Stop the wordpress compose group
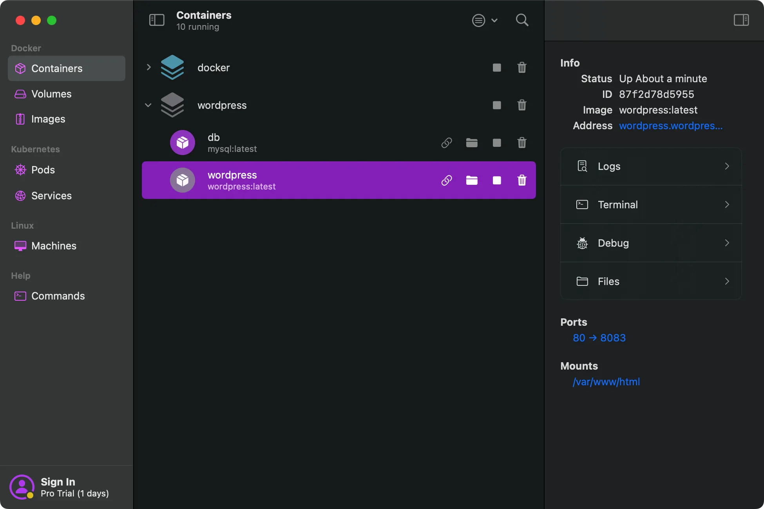764x509 pixels. (497, 105)
